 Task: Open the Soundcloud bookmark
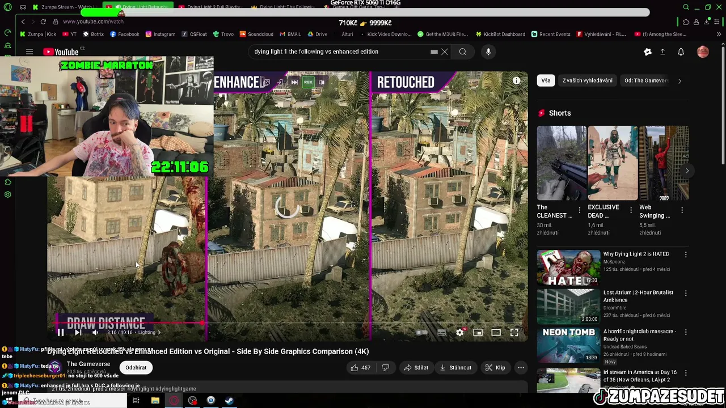pyautogui.click(x=256, y=34)
